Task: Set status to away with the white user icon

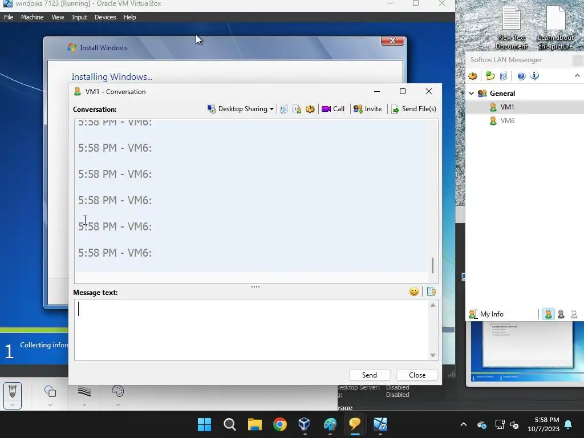Action: tap(574, 314)
